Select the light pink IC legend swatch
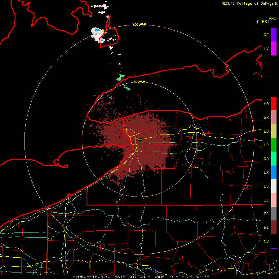The image size is (279, 279). tap(274, 200)
